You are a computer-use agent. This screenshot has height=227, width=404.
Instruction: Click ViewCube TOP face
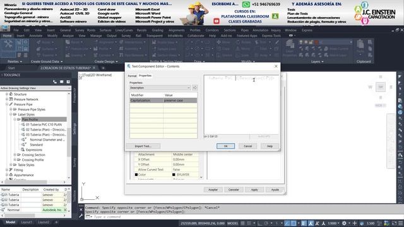(380, 87)
